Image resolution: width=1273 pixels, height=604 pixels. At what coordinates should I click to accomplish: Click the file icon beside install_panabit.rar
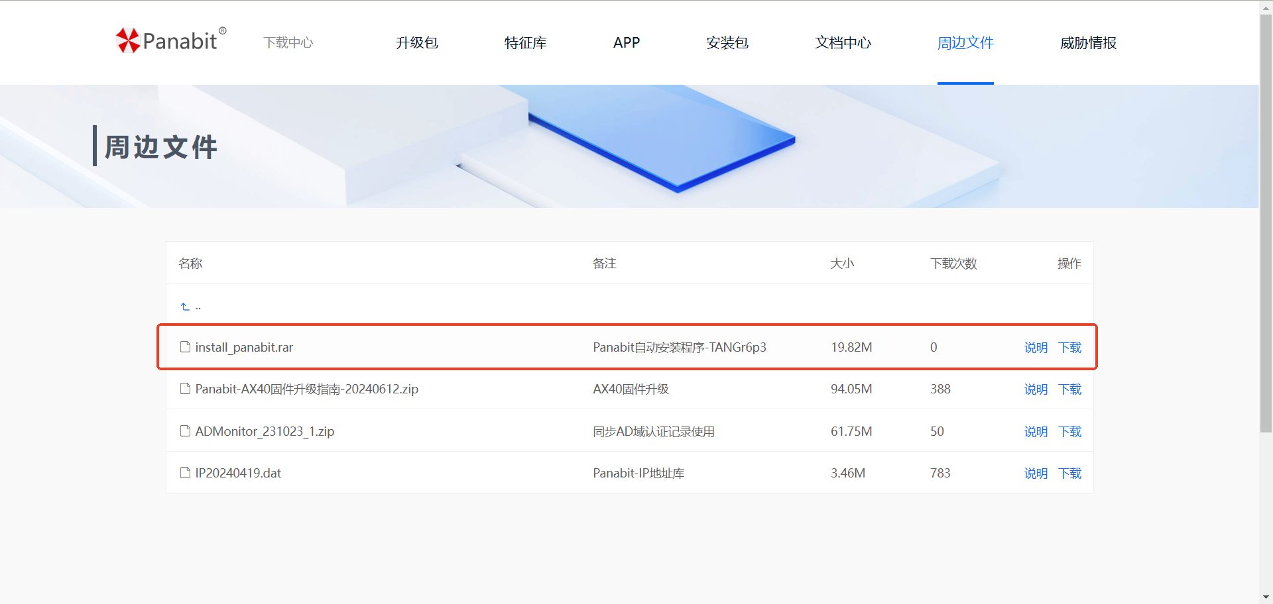(185, 346)
